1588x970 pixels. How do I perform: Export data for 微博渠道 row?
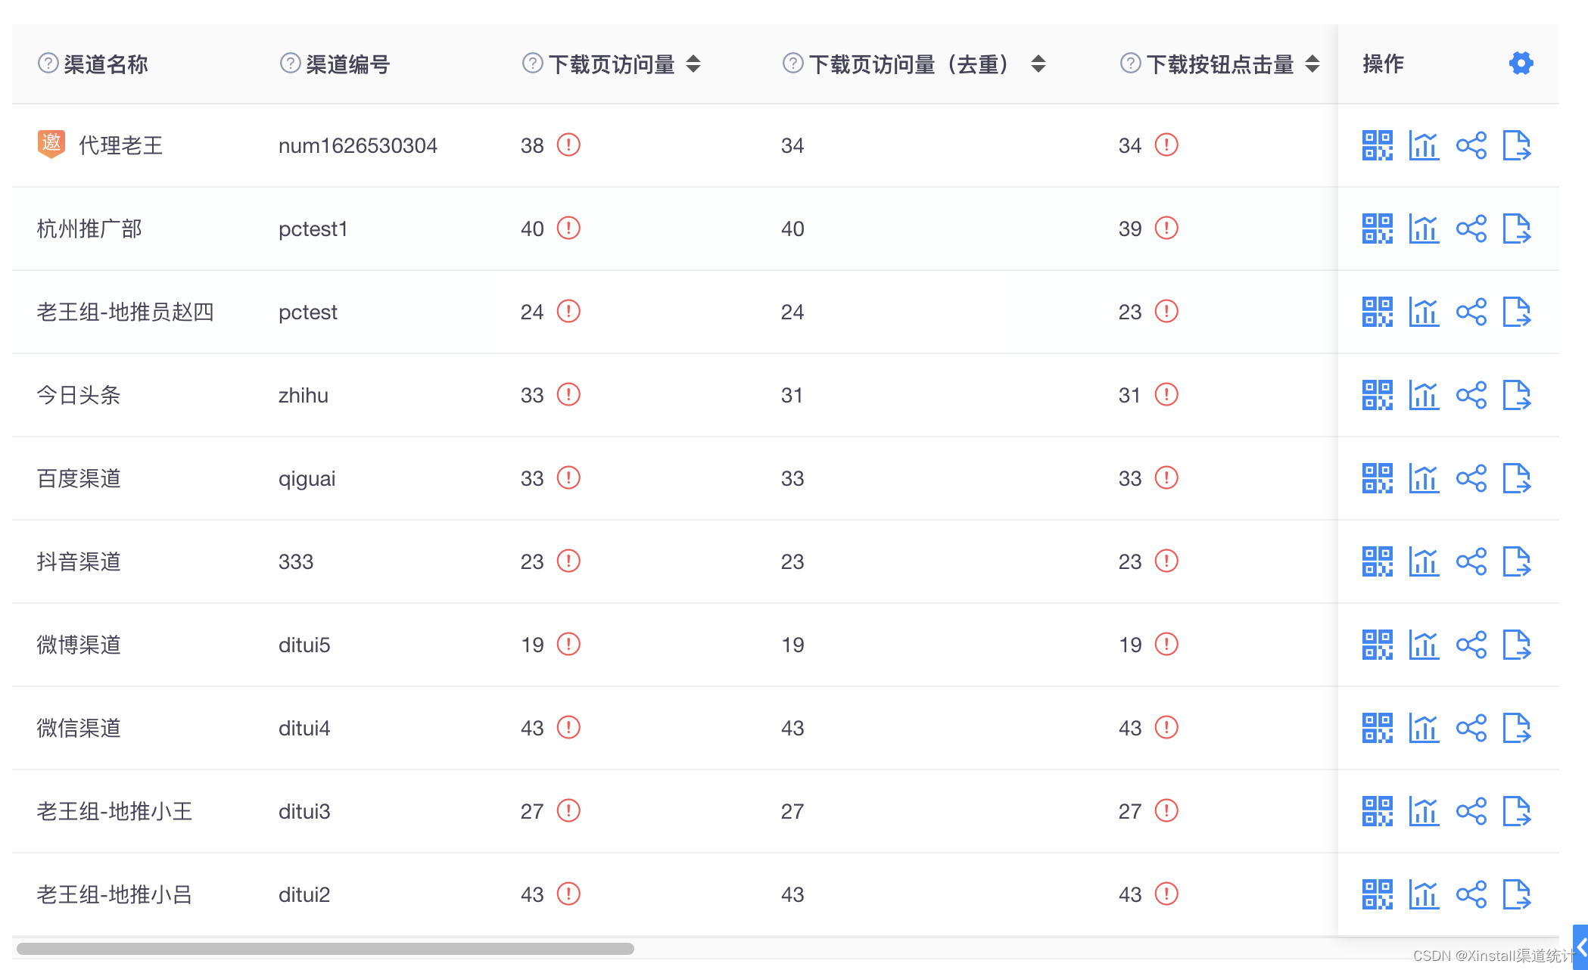click(1517, 645)
